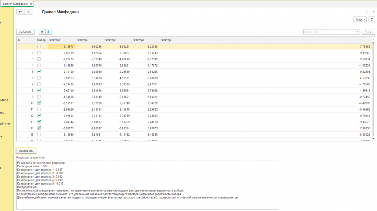The width and height of the screenshot is (377, 211).
Task: Select cell -9,80247 in row 14
Action: click(x=89, y=128)
